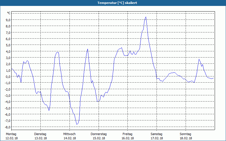Select the -4,0 axis value

pyautogui.click(x=8, y=102)
